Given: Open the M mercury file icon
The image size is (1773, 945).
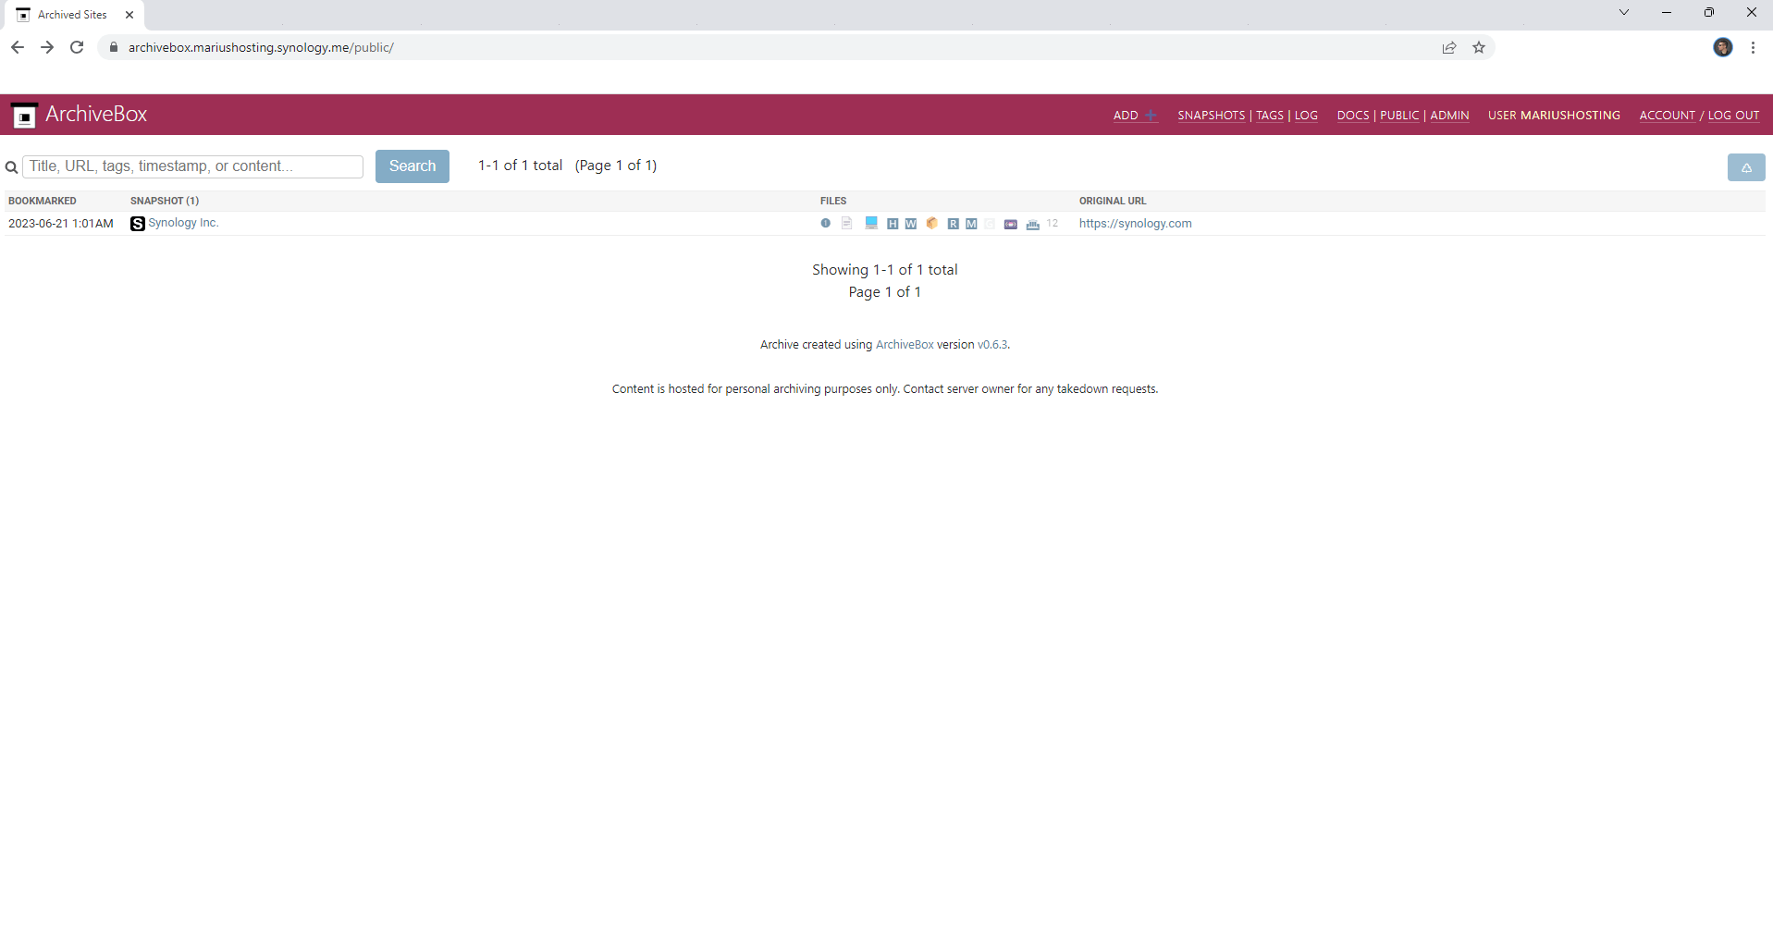Looking at the screenshot, I should (971, 224).
